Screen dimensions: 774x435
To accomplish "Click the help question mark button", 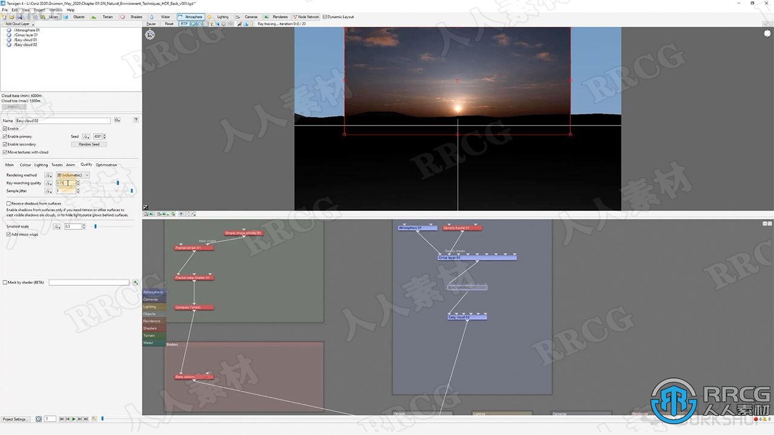I will tap(135, 120).
